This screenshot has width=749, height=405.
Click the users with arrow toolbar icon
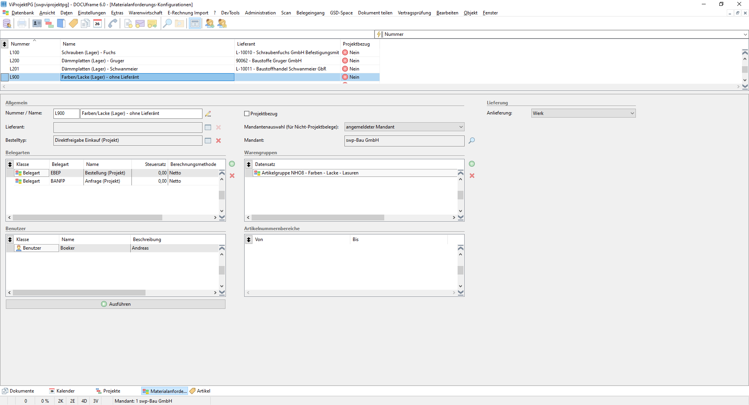pos(210,24)
